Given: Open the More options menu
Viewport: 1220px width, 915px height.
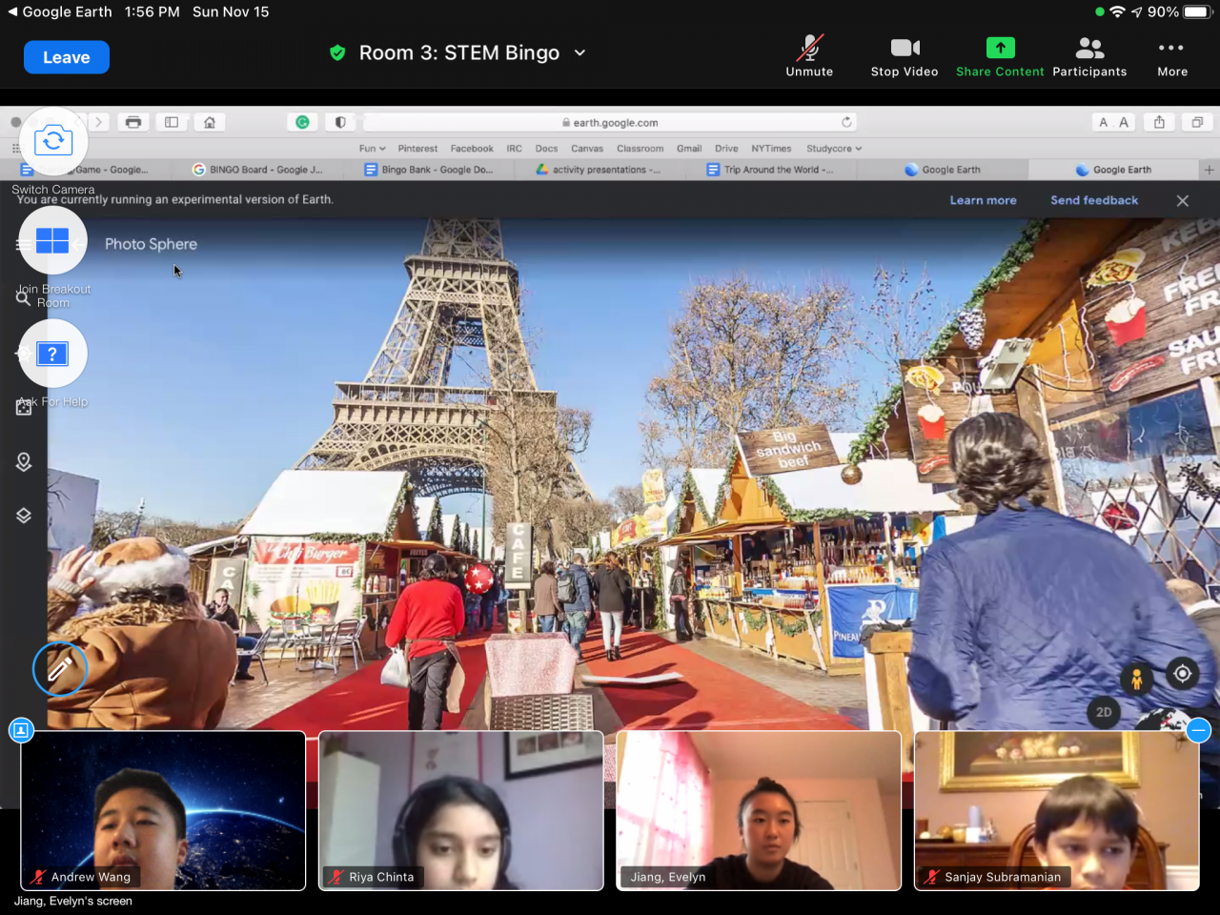Looking at the screenshot, I should 1171,57.
